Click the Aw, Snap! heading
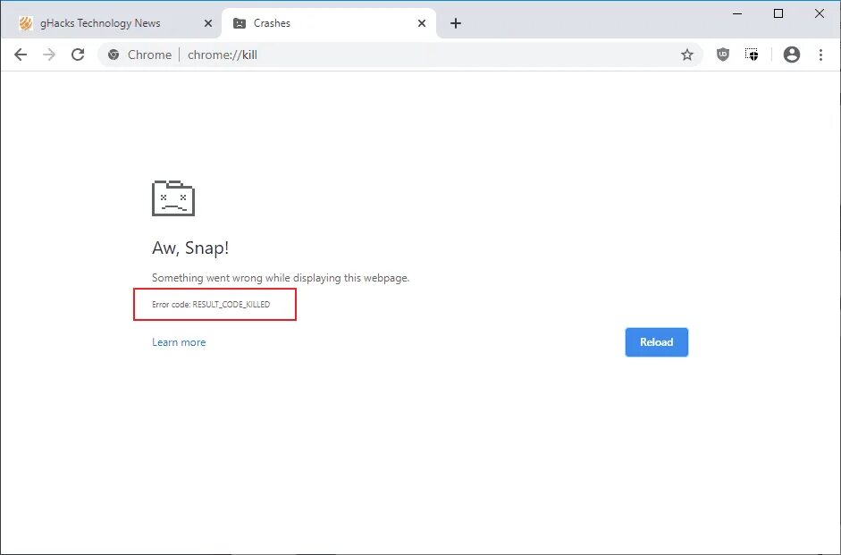841x555 pixels. pos(190,248)
